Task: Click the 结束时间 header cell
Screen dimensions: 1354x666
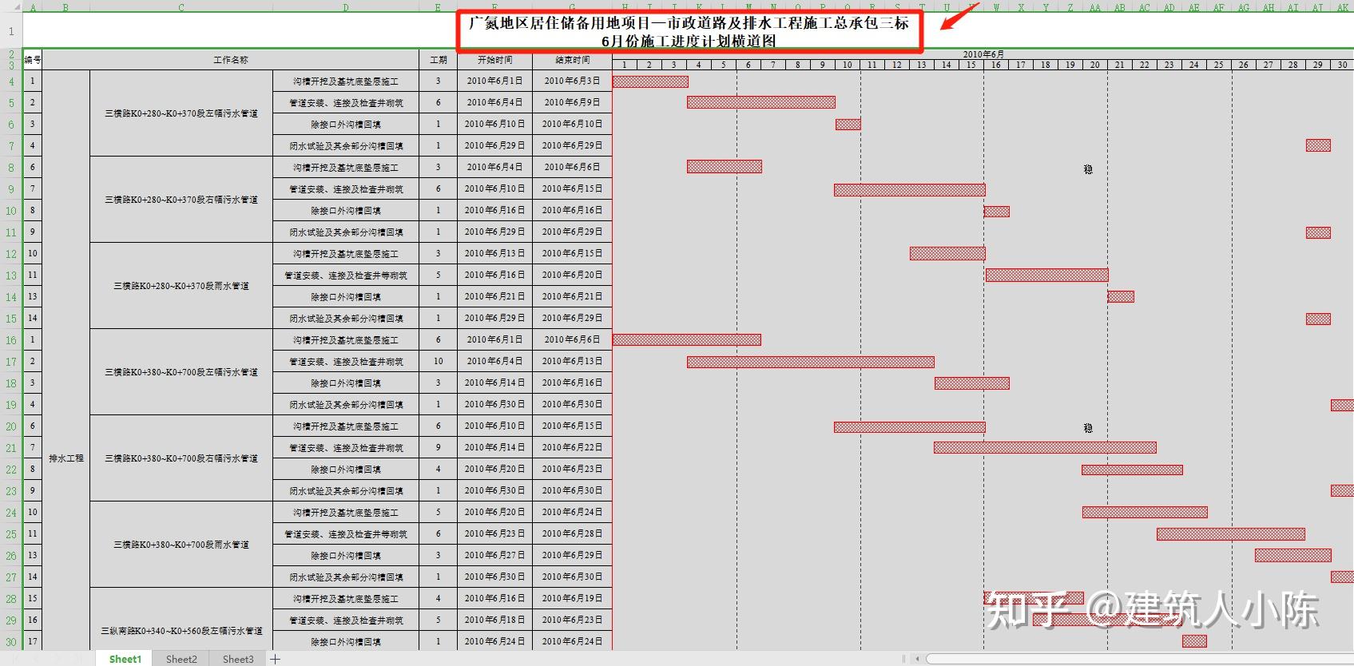Action: [x=573, y=60]
